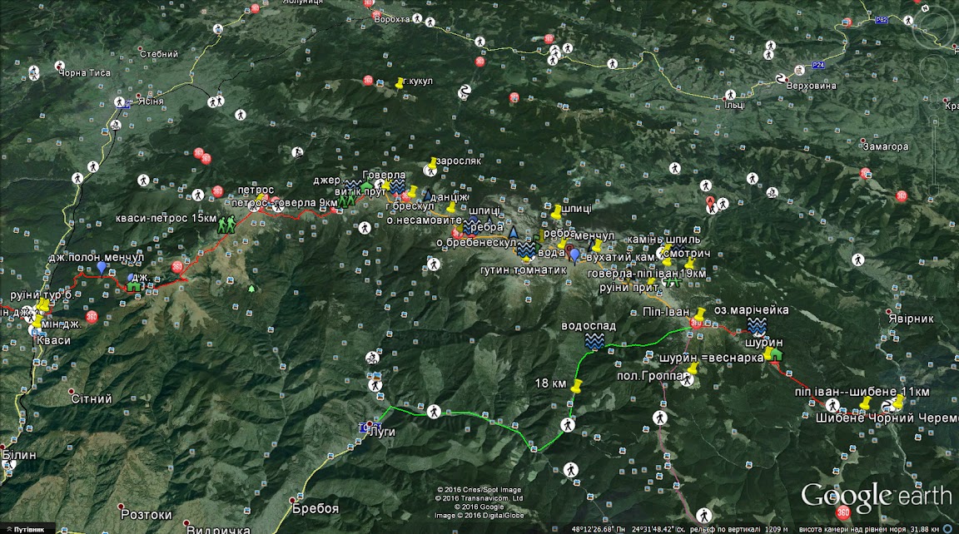Click the red A balloon marker
The image size is (959, 534).
click(x=710, y=201)
